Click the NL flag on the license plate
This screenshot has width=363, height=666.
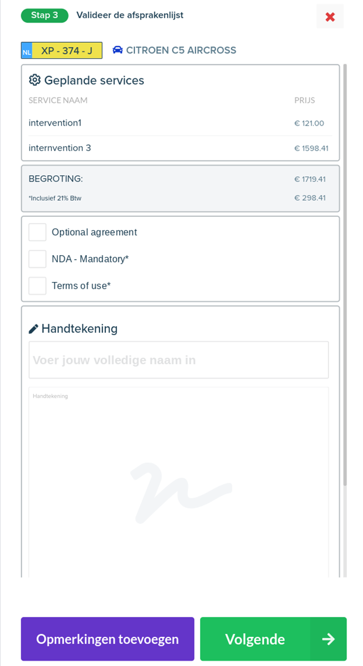tap(26, 51)
